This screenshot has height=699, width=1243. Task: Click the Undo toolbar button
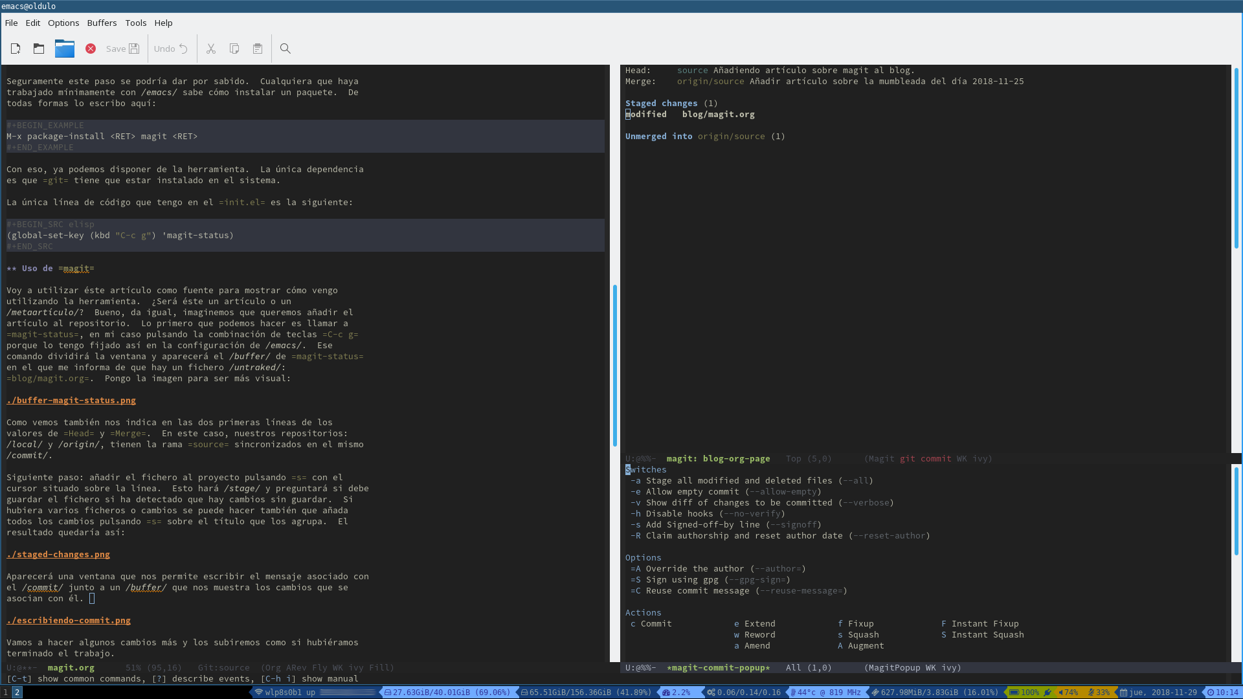point(171,49)
